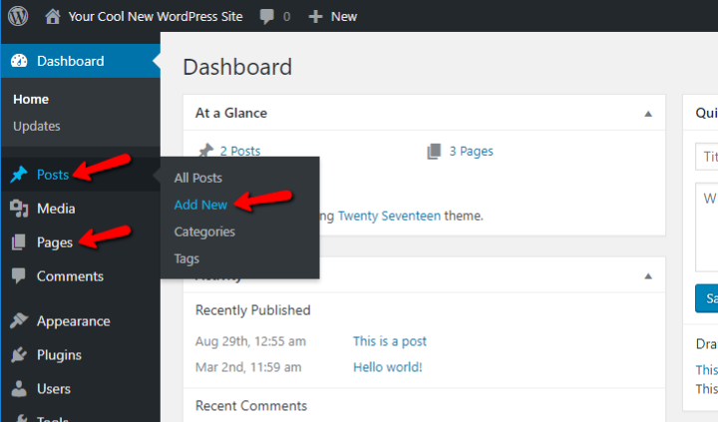The width and height of the screenshot is (718, 422).
Task: Collapse the At a Glance panel
Action: pos(648,114)
